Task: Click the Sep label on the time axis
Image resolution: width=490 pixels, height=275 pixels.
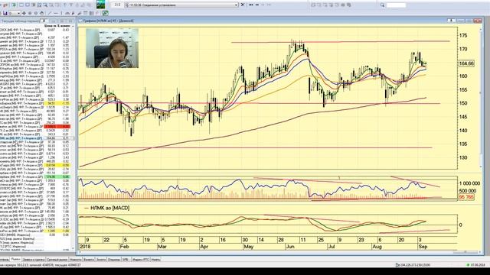Action: pos(423,247)
